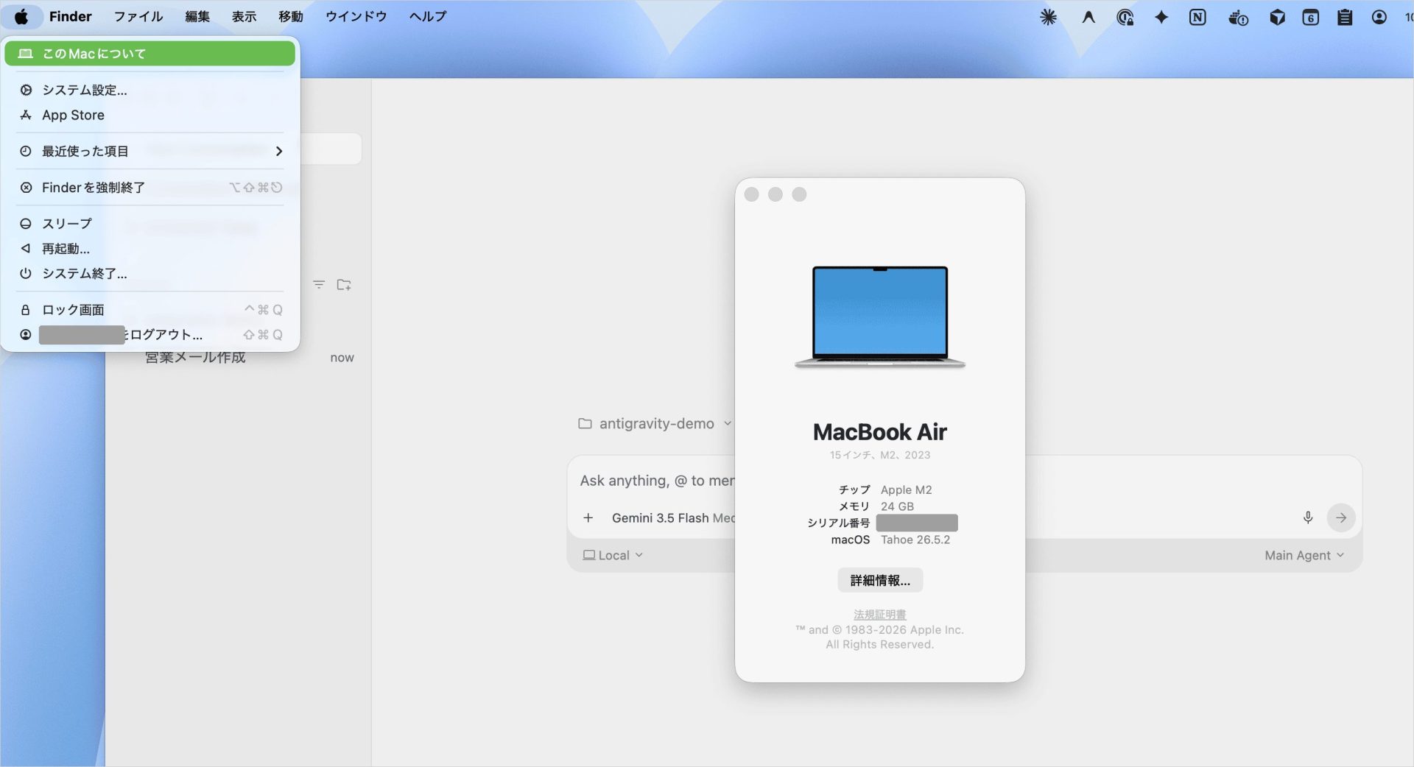Screen dimensions: 1414x767
Task: Click the clipboard menu bar icon
Action: point(1345,17)
